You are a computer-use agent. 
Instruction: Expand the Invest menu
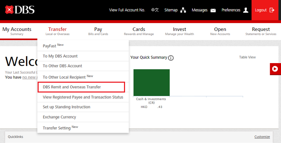click(179, 31)
